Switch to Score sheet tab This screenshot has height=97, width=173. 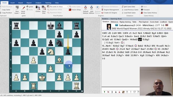(154, 22)
